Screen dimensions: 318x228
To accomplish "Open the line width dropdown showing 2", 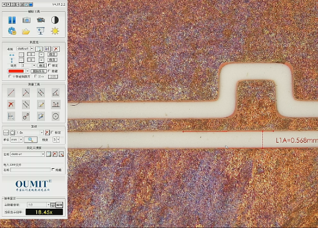I will coord(34,65).
